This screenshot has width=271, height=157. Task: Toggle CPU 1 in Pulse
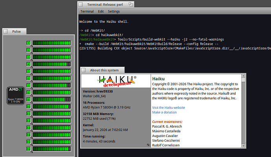point(28,43)
